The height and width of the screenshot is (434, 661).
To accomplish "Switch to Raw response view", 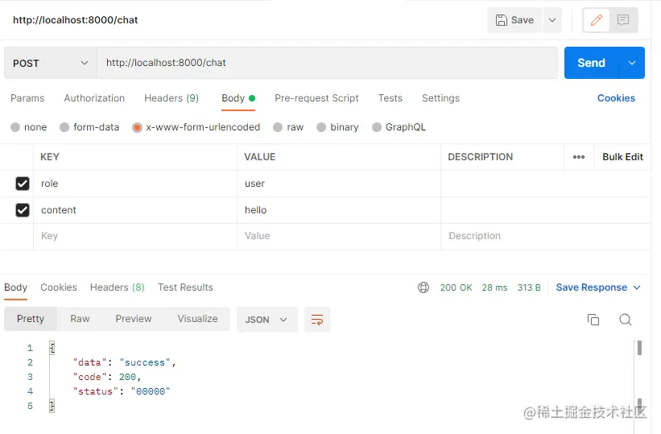I will [x=80, y=319].
